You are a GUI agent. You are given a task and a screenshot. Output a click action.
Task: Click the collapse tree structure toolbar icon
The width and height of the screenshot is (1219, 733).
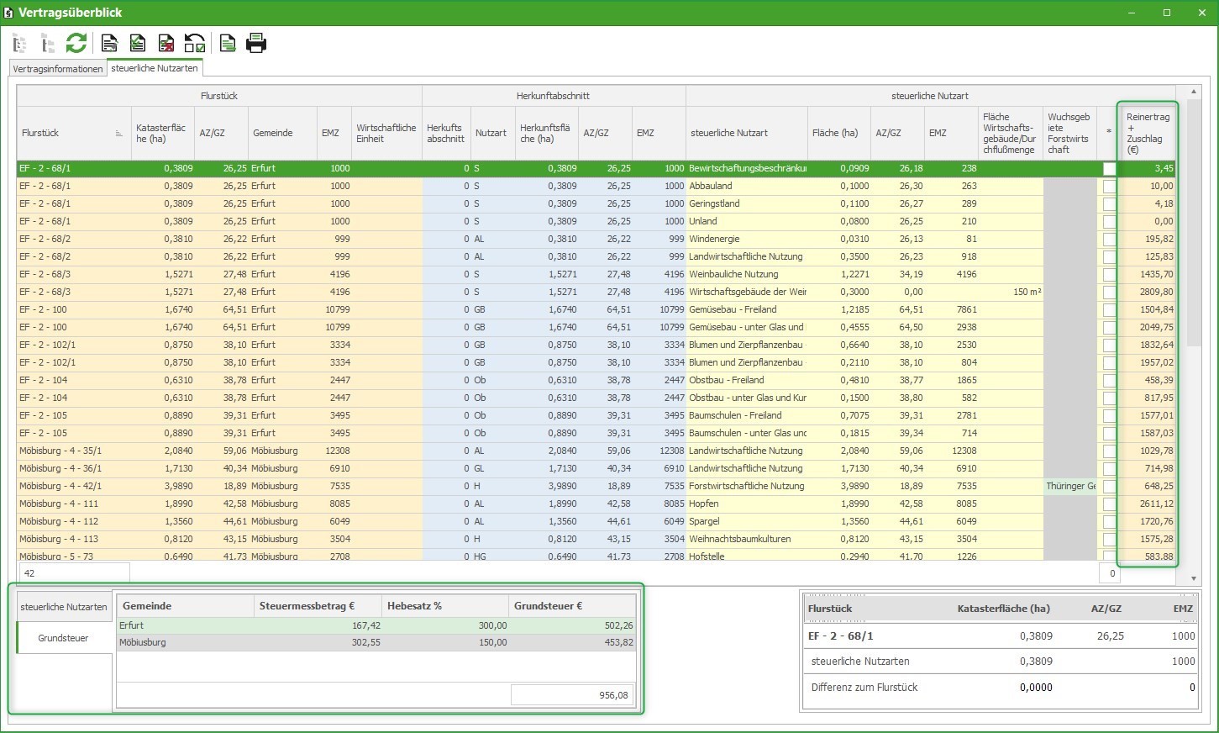(48, 43)
